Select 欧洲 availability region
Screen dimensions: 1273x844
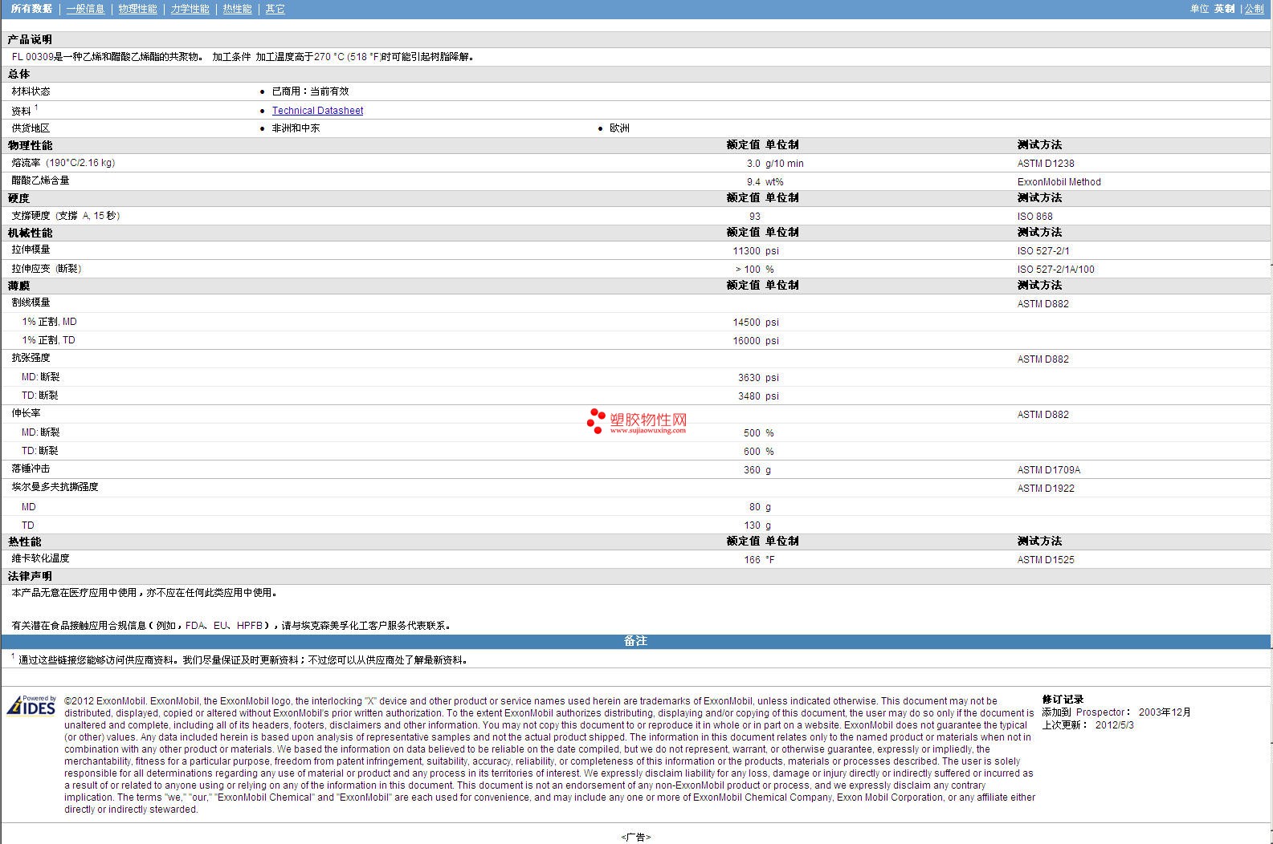619,128
